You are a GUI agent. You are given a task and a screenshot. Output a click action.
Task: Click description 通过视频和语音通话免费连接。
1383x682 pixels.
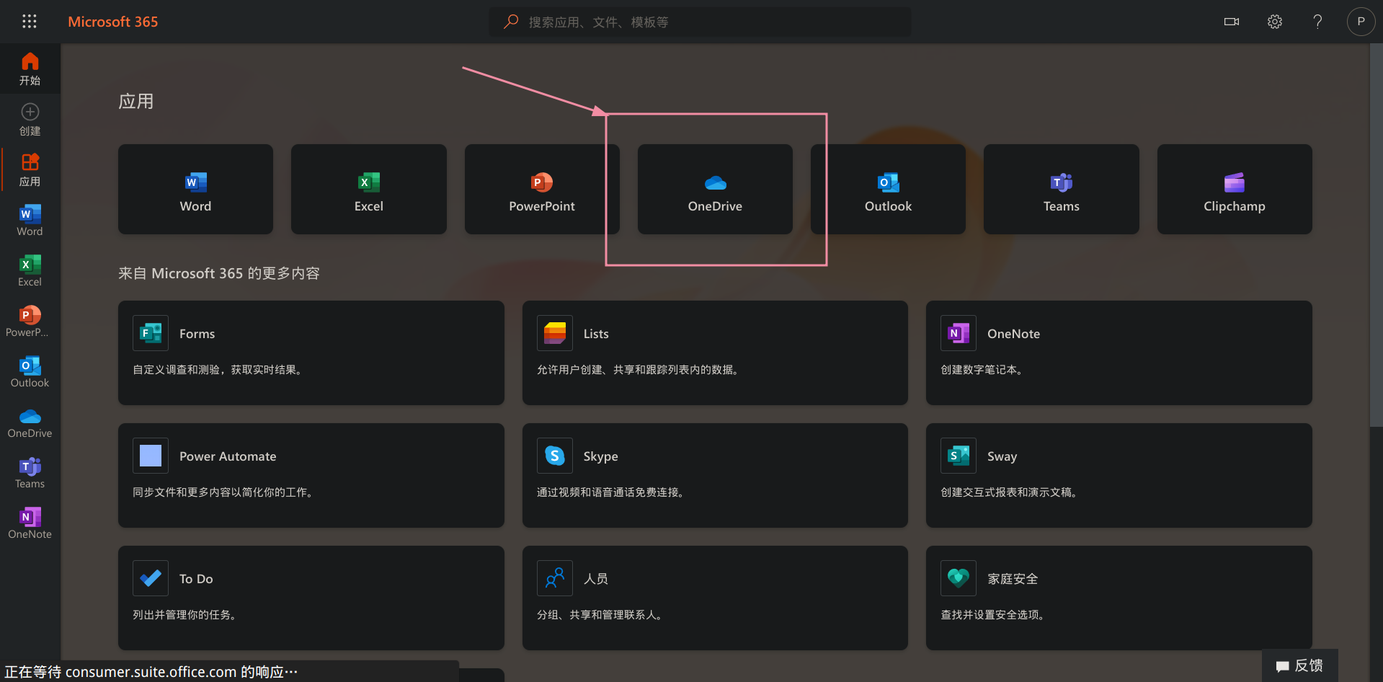point(612,492)
